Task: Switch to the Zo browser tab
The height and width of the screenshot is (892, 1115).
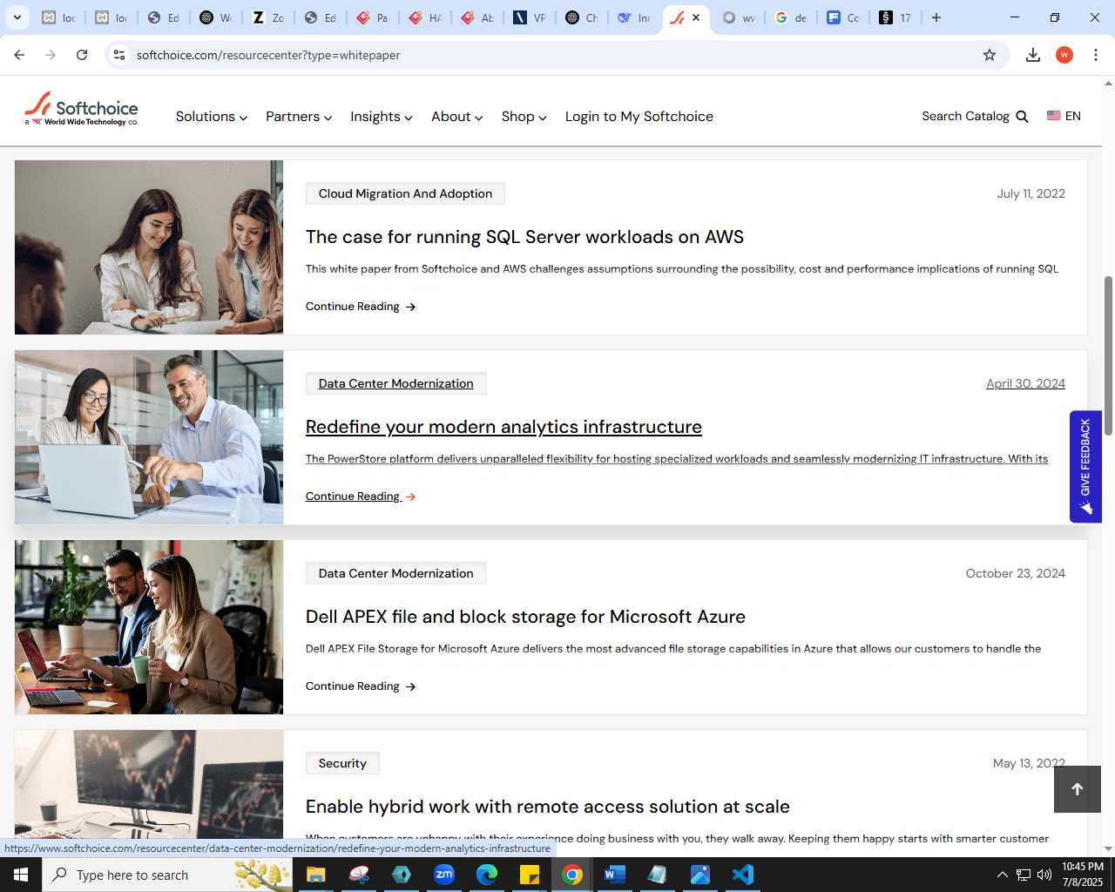Action: tap(268, 17)
